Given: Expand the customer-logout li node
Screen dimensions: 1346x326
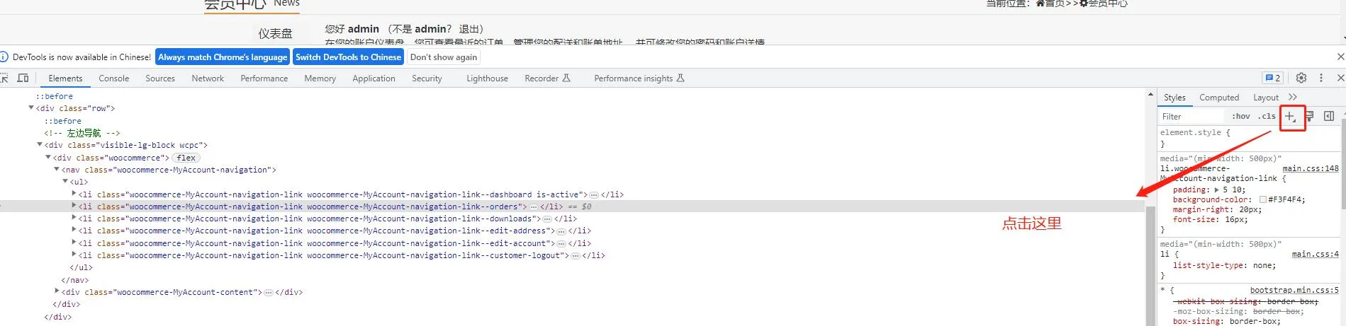Looking at the screenshot, I should coord(74,255).
